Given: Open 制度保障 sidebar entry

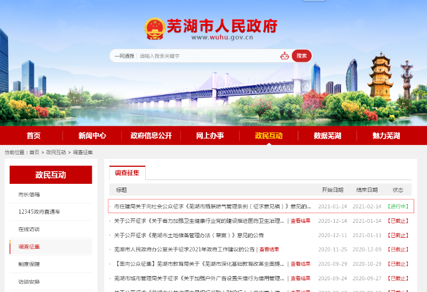Looking at the screenshot, I should pyautogui.click(x=29, y=264).
